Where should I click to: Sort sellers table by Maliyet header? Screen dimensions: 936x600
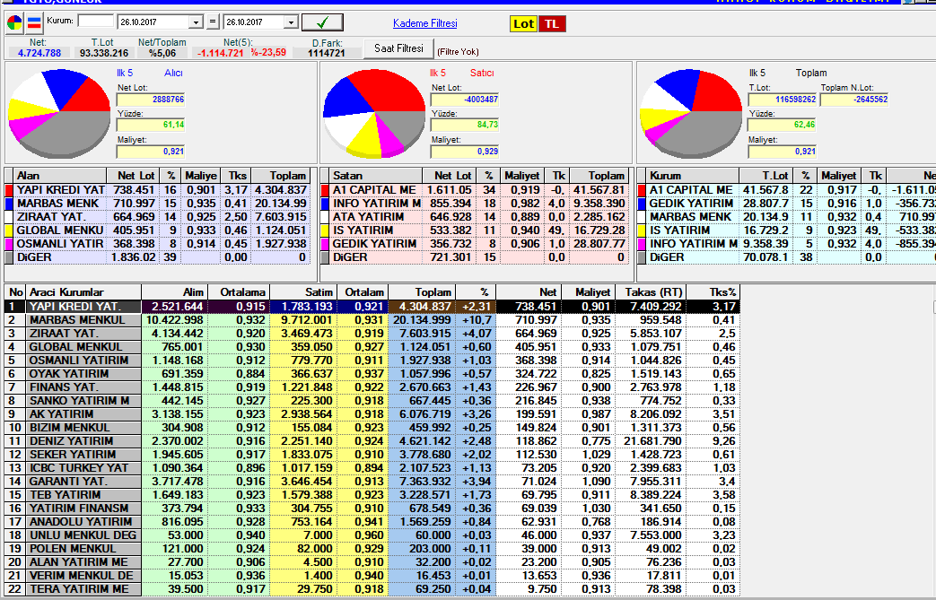click(521, 176)
